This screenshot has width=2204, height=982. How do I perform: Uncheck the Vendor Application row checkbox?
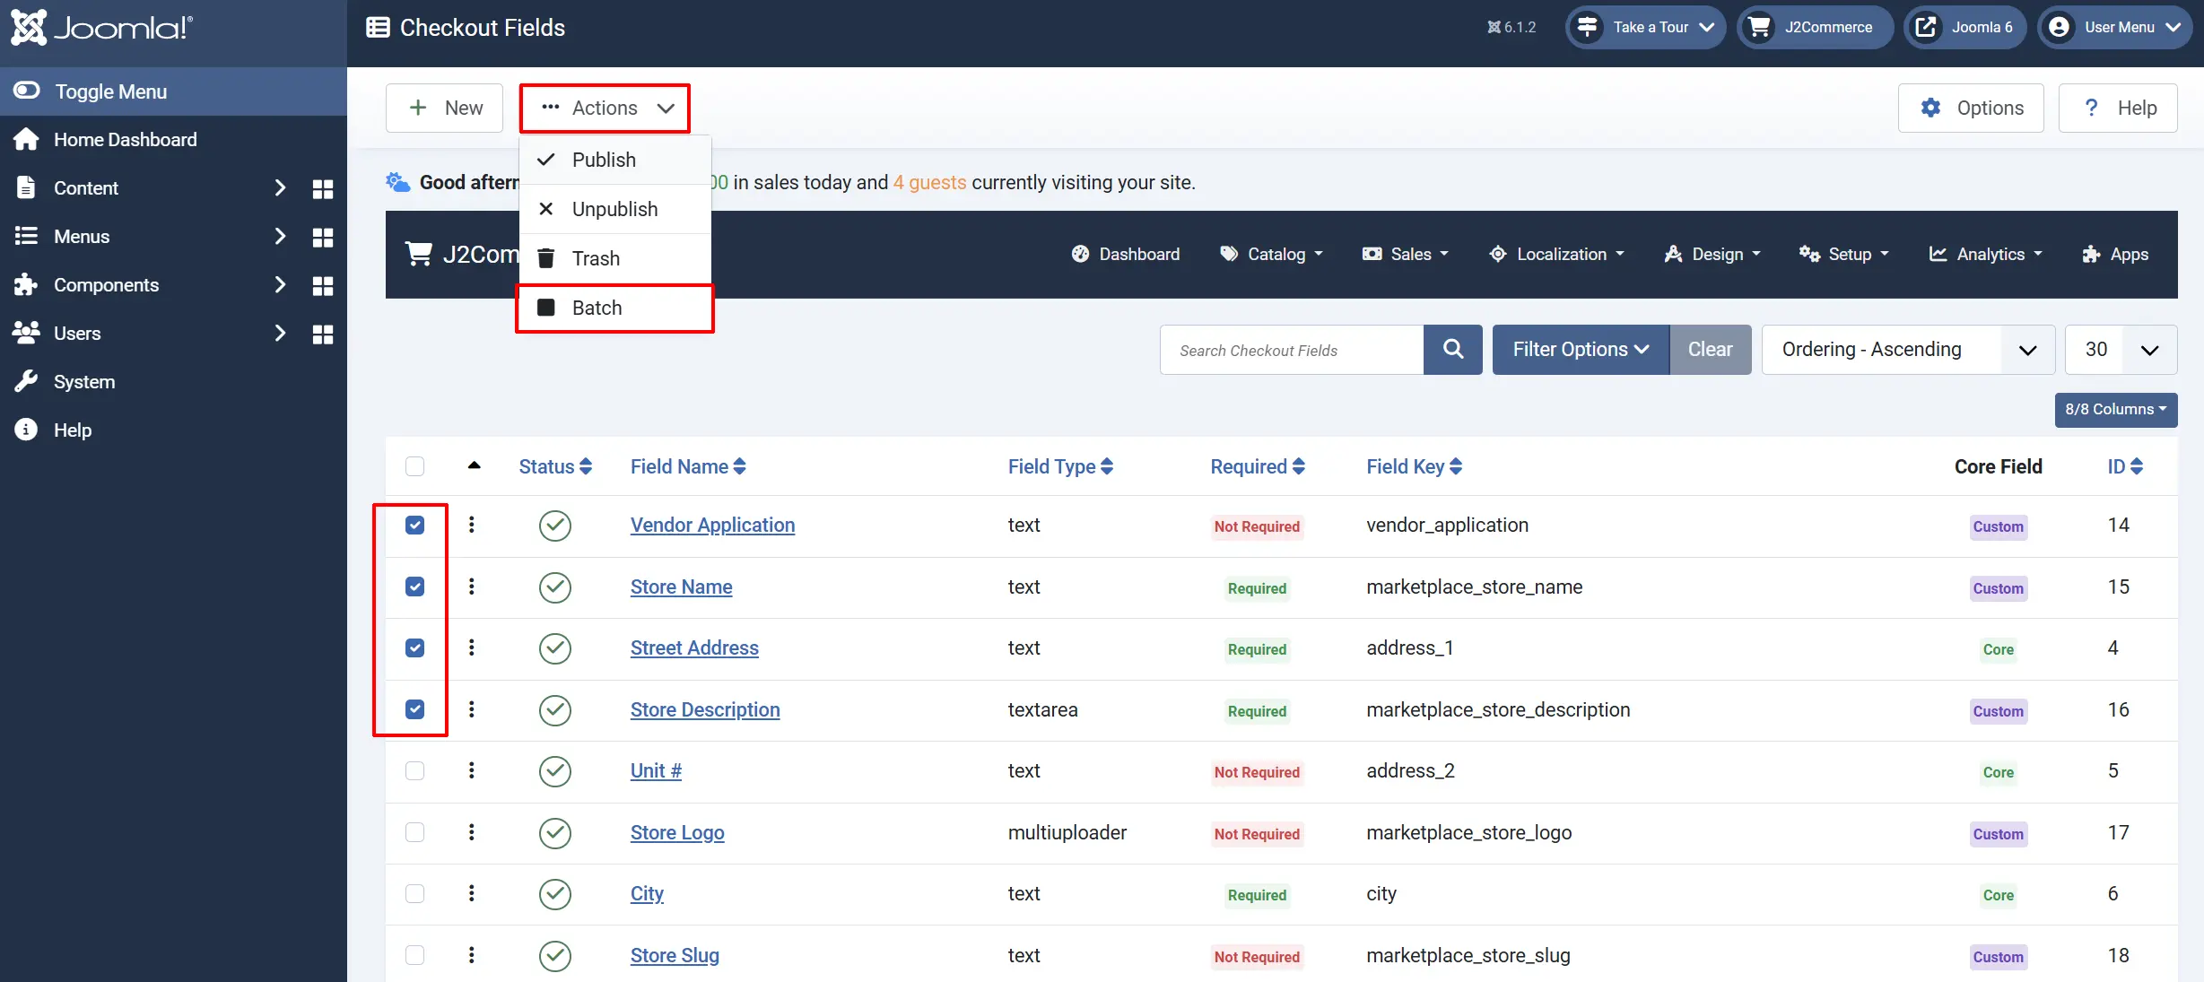coord(414,525)
